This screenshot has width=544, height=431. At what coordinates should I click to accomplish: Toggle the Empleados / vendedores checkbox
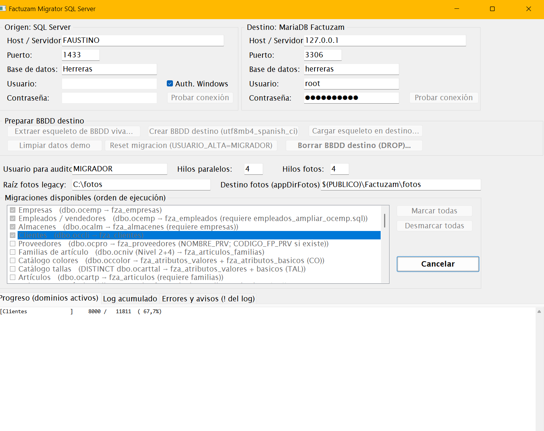13,218
